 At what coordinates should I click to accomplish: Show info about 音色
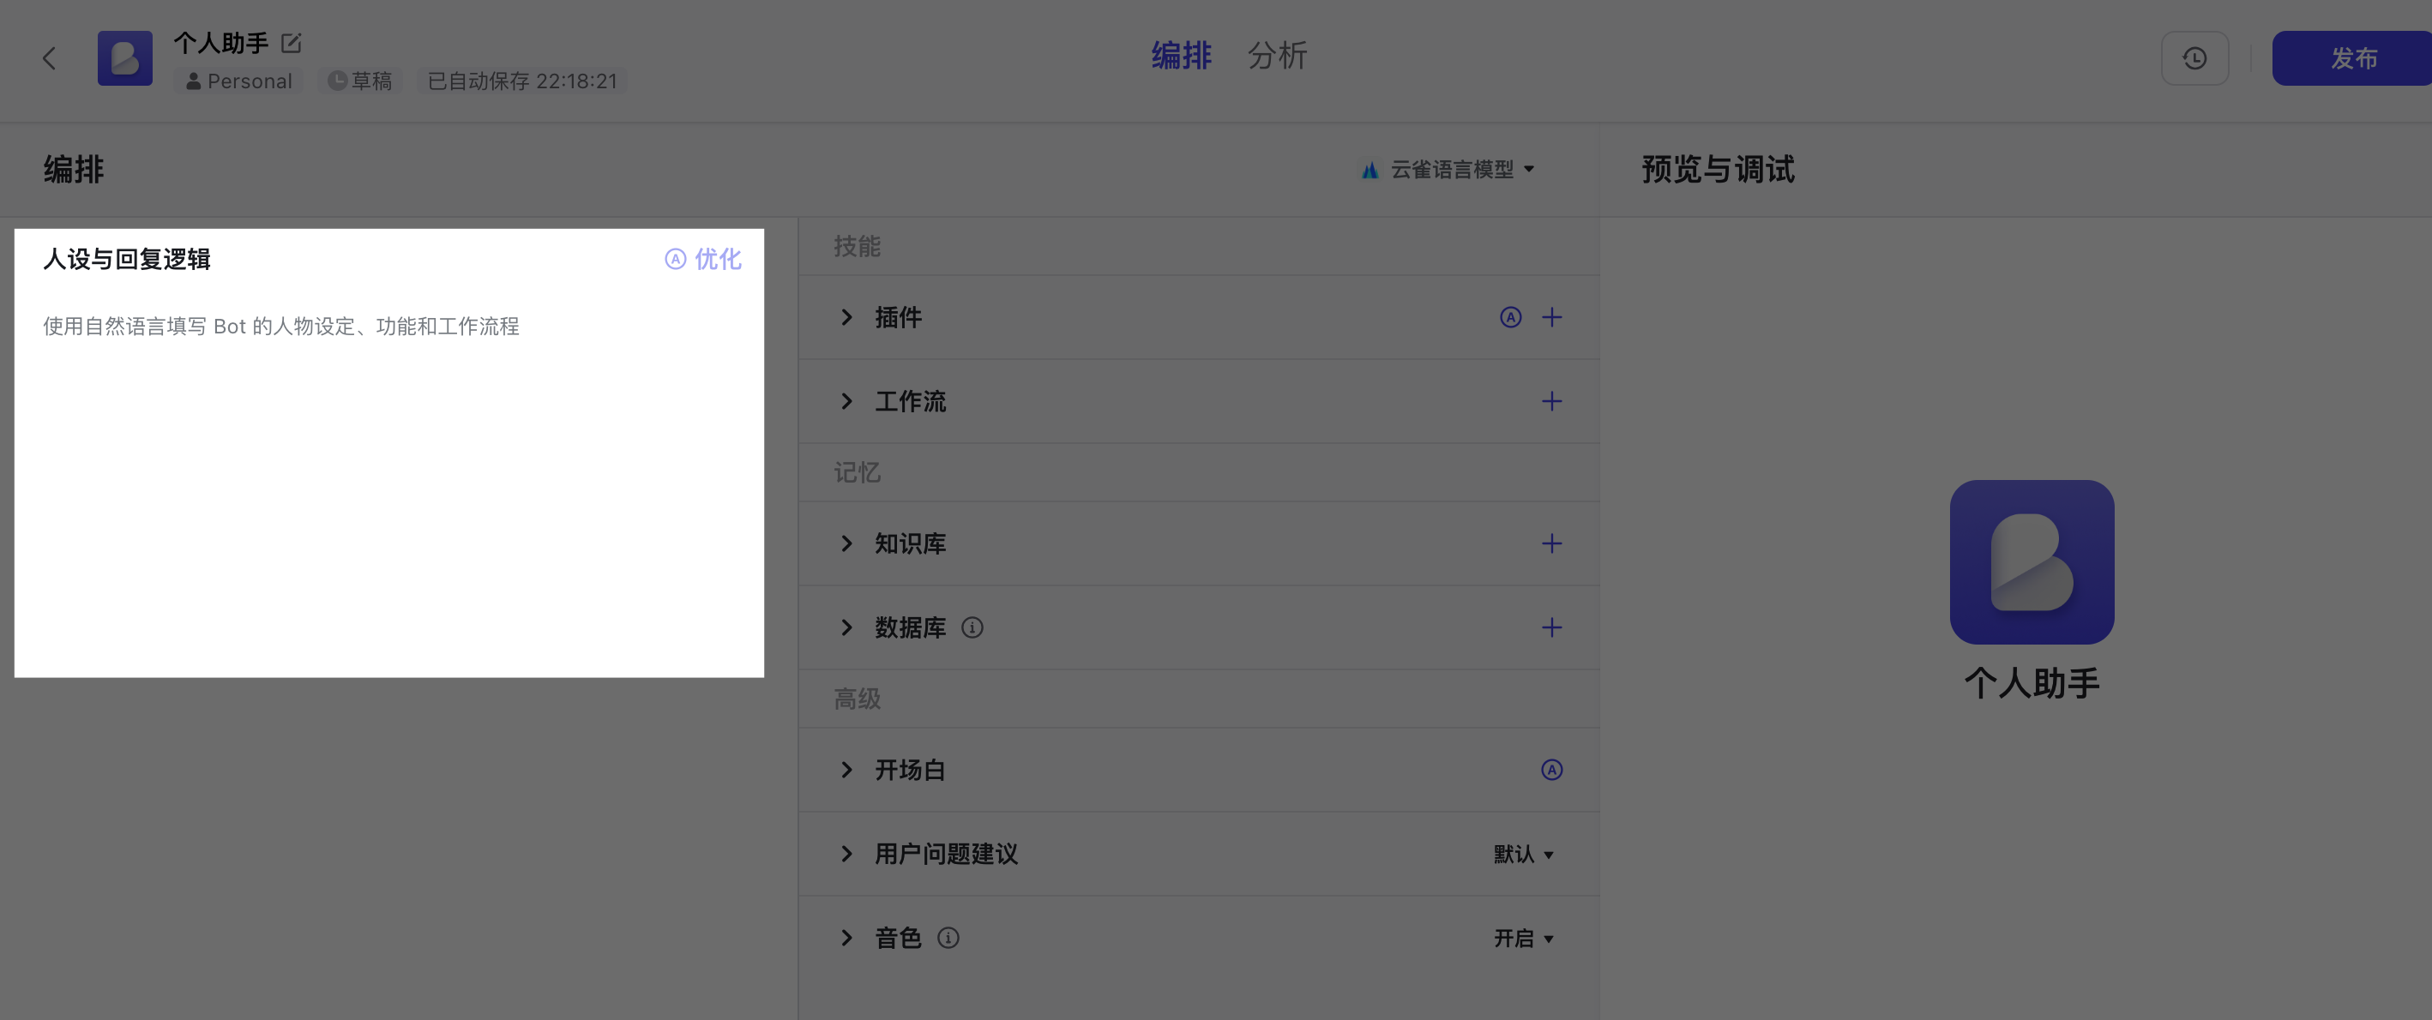click(948, 939)
